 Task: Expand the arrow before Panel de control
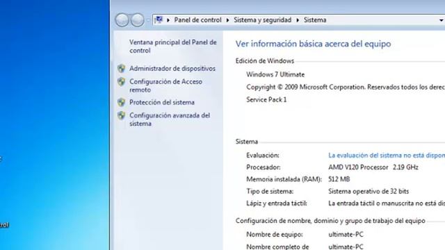click(x=168, y=20)
